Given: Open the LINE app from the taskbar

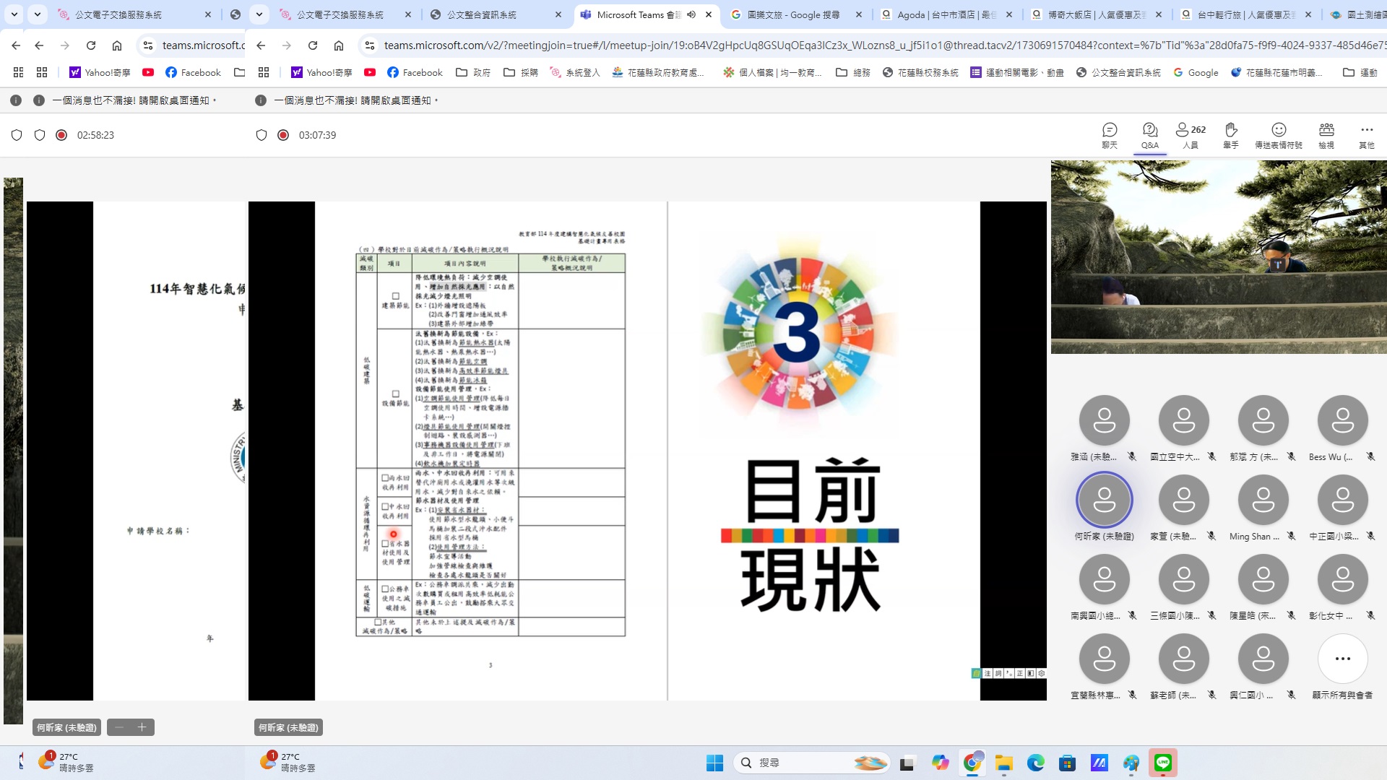Looking at the screenshot, I should pyautogui.click(x=1163, y=763).
